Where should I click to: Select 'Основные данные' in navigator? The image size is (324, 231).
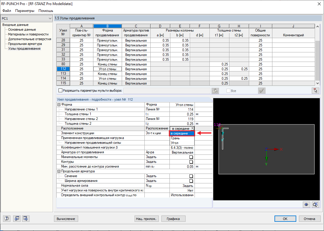click(x=22, y=29)
